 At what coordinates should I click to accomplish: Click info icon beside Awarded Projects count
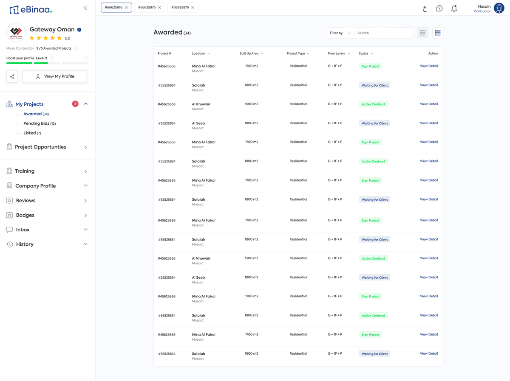76,48
